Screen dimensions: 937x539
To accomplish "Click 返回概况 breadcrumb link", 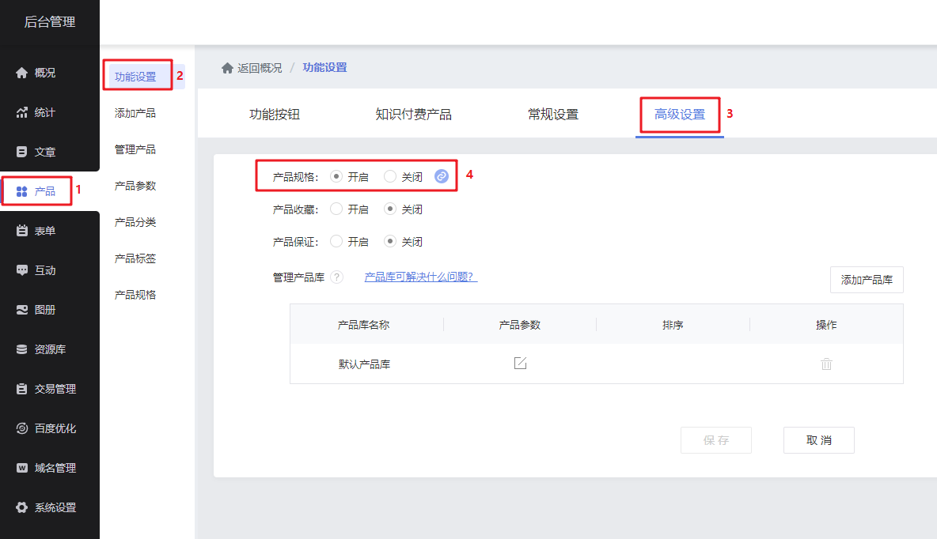I will [260, 68].
